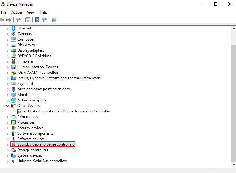Select the Sound, video and game controllers label
This screenshot has height=173, width=236.
[46, 144]
